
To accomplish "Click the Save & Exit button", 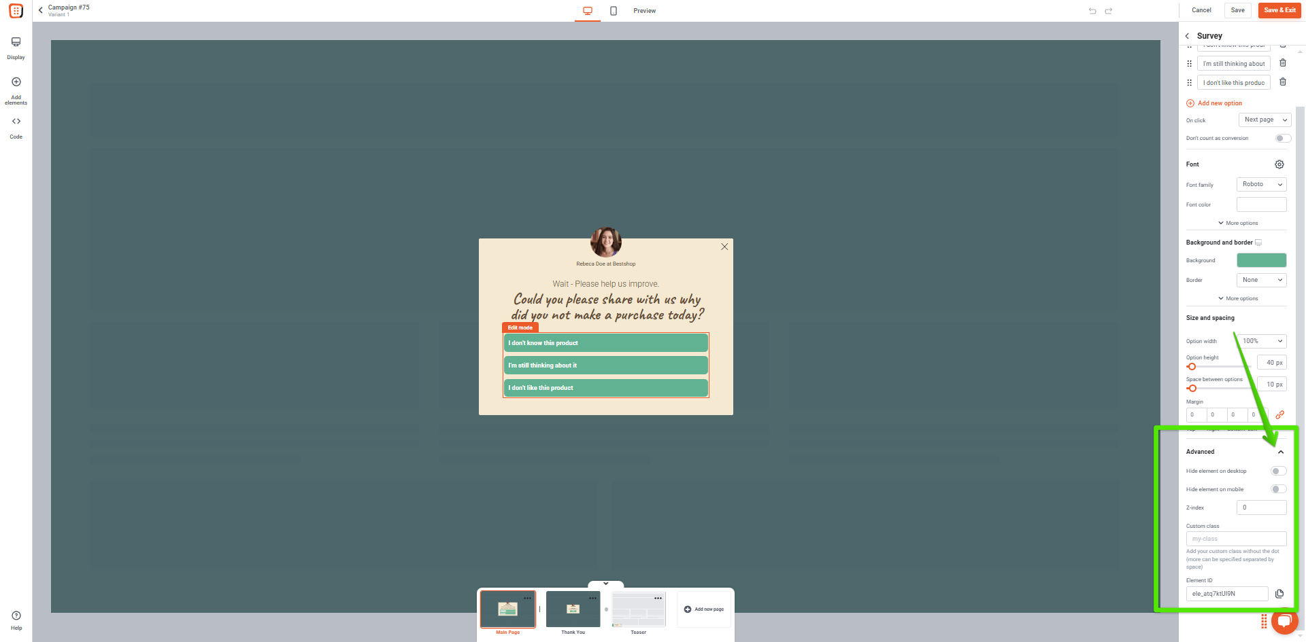I will click(1279, 10).
